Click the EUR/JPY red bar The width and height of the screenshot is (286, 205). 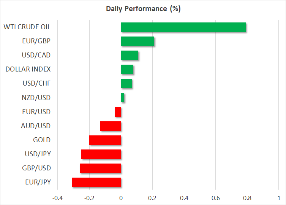96,182
